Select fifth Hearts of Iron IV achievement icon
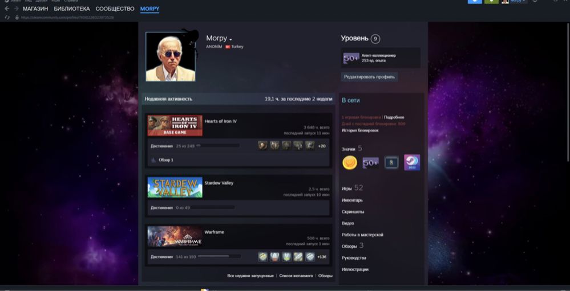 [x=310, y=146]
